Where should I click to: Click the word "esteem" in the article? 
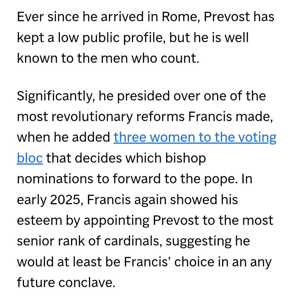tap(39, 220)
